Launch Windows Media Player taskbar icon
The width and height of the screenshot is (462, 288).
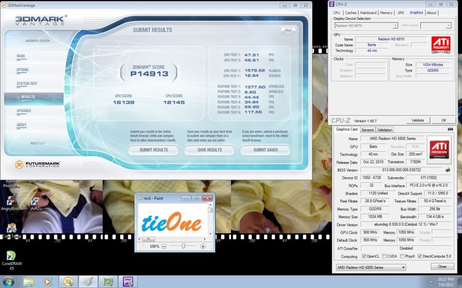click(47, 282)
